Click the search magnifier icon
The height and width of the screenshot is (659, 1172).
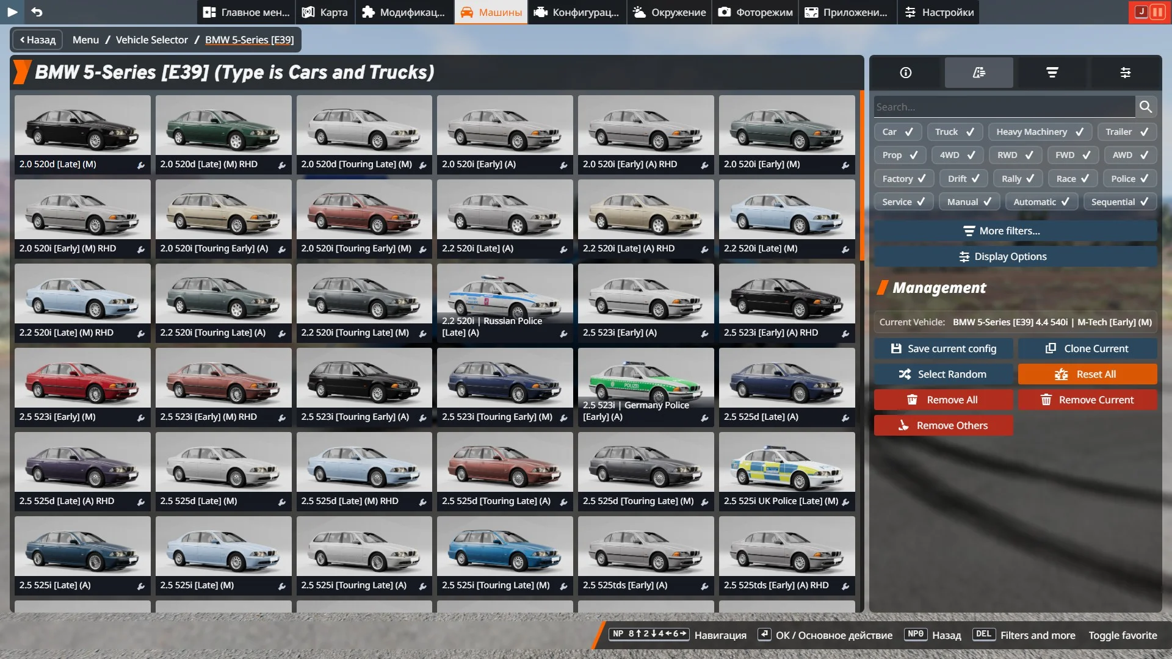1146,107
